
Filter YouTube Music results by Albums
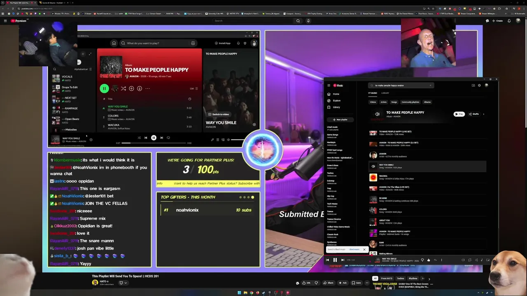coord(427,102)
